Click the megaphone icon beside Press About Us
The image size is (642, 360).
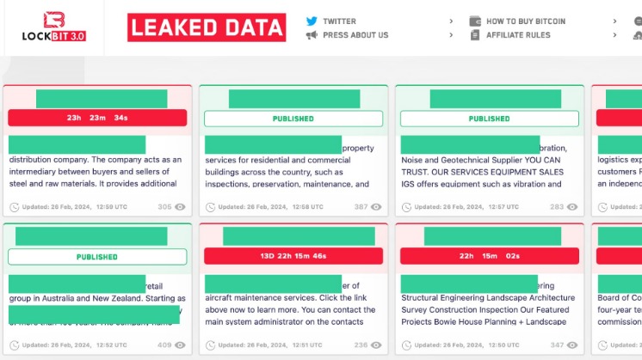pyautogui.click(x=312, y=35)
